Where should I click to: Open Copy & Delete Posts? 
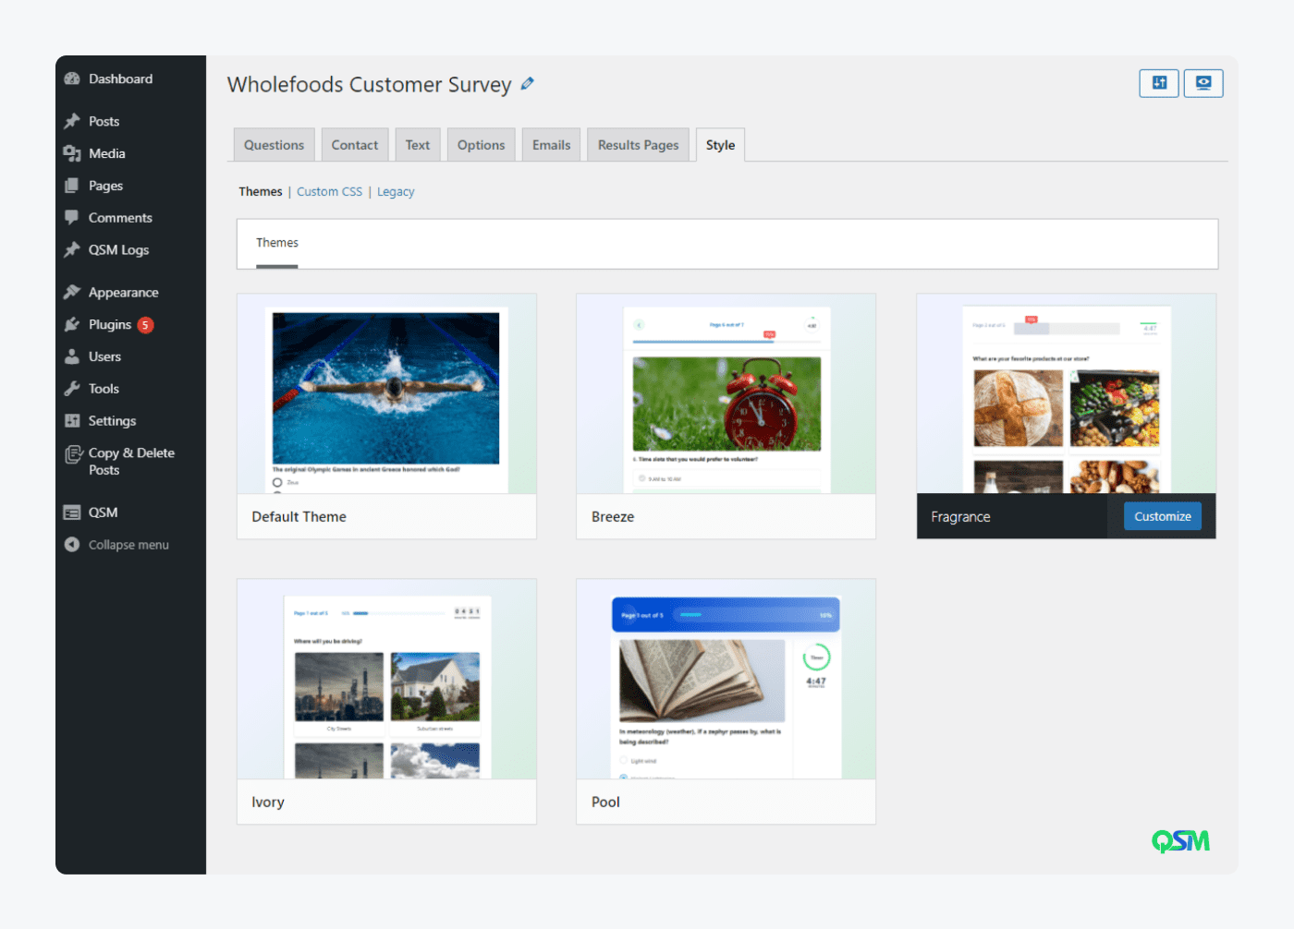[x=130, y=461]
